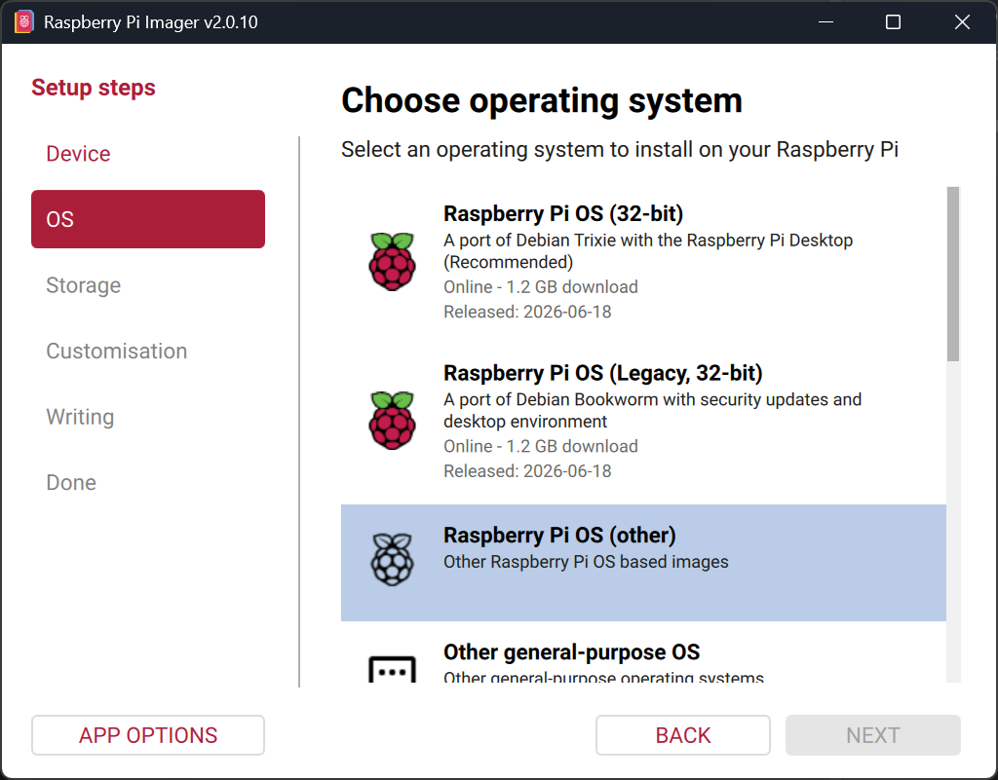Image resolution: width=998 pixels, height=780 pixels.
Task: Maximize the Raspberry Pi Imager window
Action: point(893,22)
